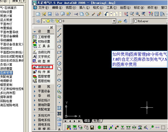Viewport: 168px width, 132px height.
Task: Toggle the layer lock padlock icon
Action: pyautogui.click(x=57, y=21)
